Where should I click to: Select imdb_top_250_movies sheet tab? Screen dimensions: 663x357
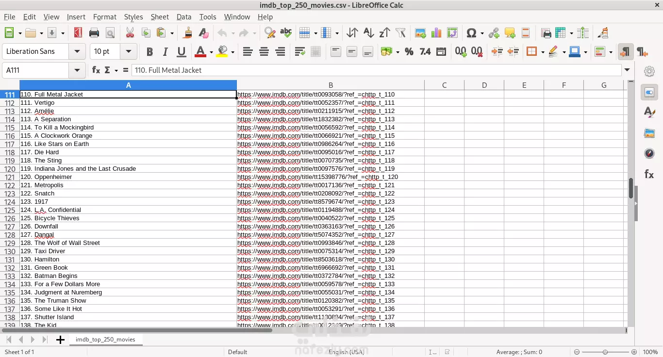point(105,340)
